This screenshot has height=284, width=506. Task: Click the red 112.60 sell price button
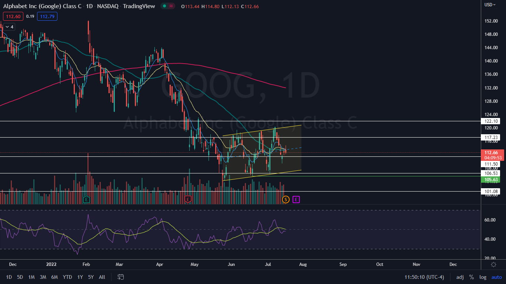click(13, 16)
